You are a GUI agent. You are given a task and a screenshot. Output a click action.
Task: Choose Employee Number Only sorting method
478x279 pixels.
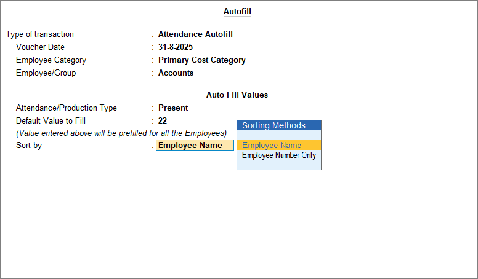click(x=278, y=155)
